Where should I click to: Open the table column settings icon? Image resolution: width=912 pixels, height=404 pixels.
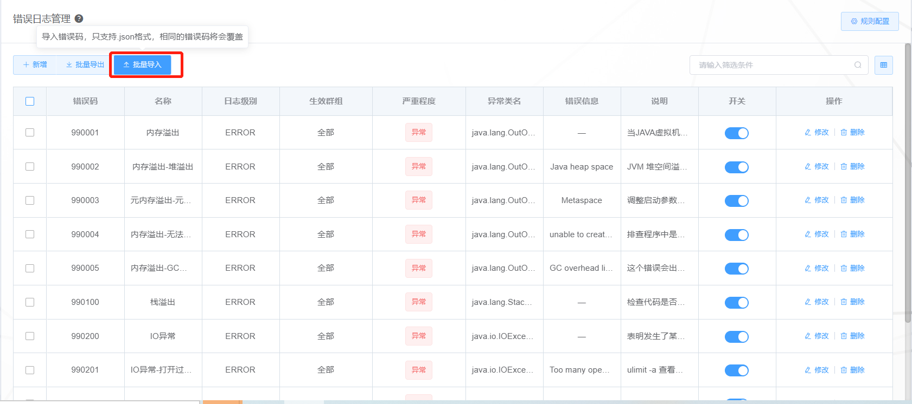[x=884, y=65]
